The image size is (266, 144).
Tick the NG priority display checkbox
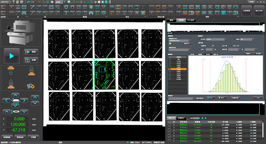188,118
